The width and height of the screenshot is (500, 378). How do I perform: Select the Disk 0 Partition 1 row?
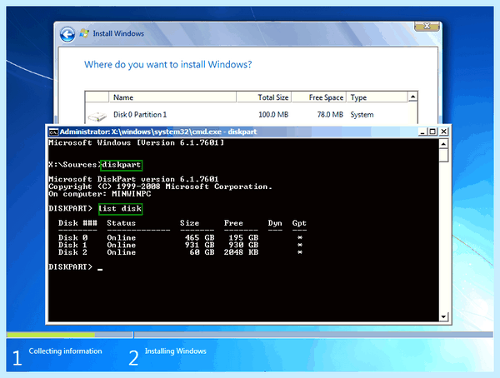pos(247,115)
